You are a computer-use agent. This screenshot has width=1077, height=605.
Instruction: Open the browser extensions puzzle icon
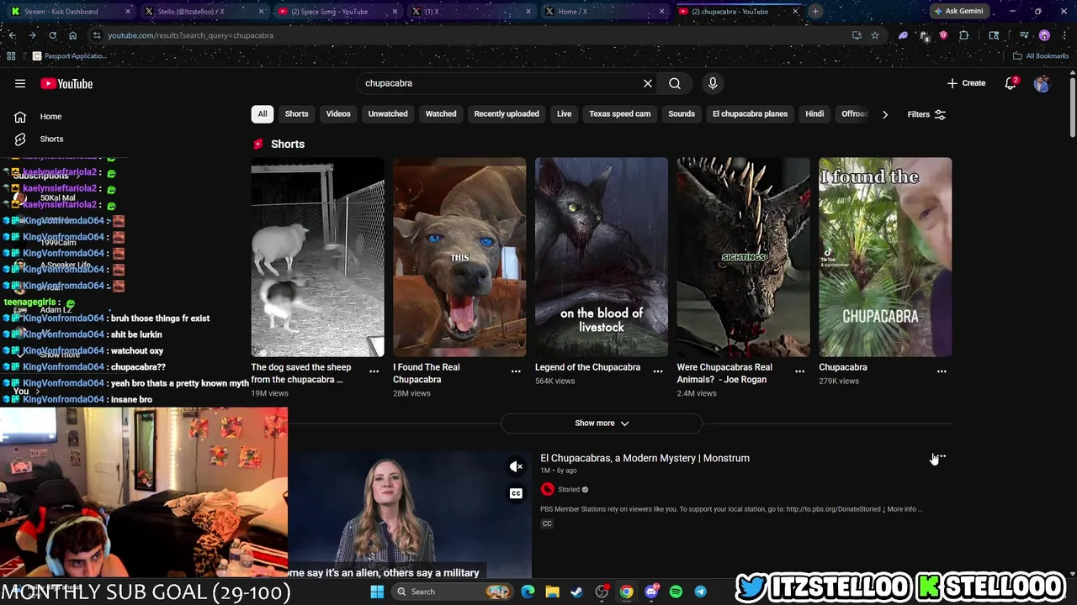[964, 35]
